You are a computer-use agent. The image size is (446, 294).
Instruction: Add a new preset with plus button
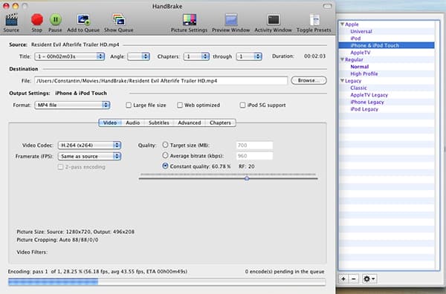(343, 278)
